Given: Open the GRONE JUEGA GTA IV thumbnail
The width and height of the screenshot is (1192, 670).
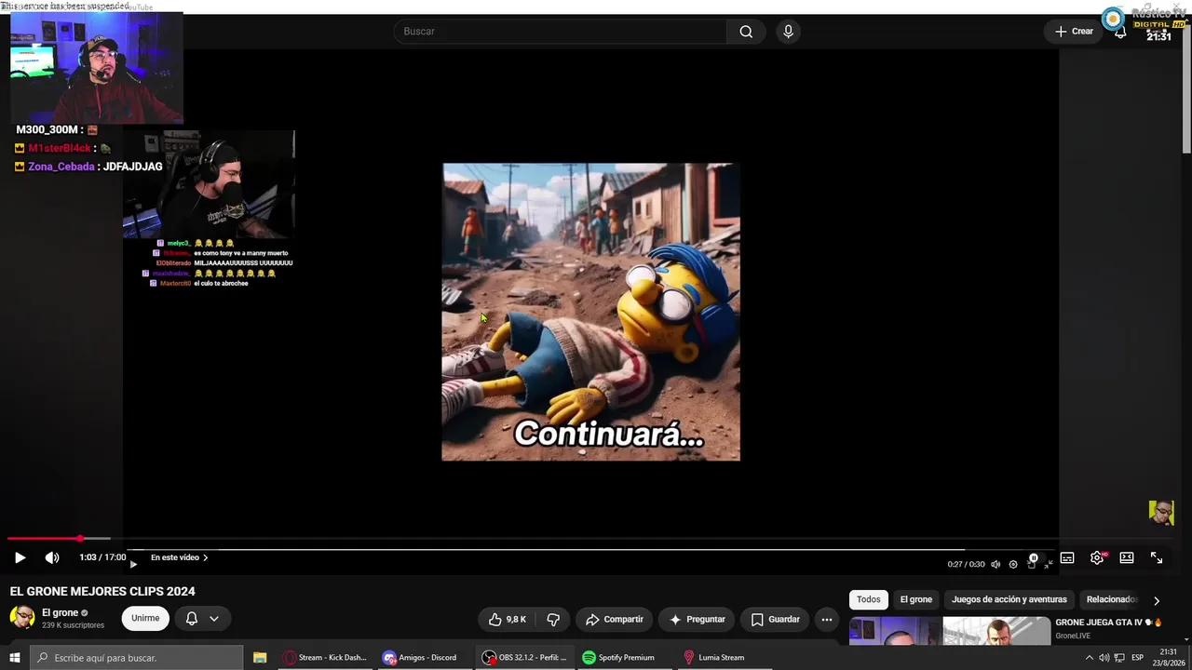Looking at the screenshot, I should (x=950, y=631).
